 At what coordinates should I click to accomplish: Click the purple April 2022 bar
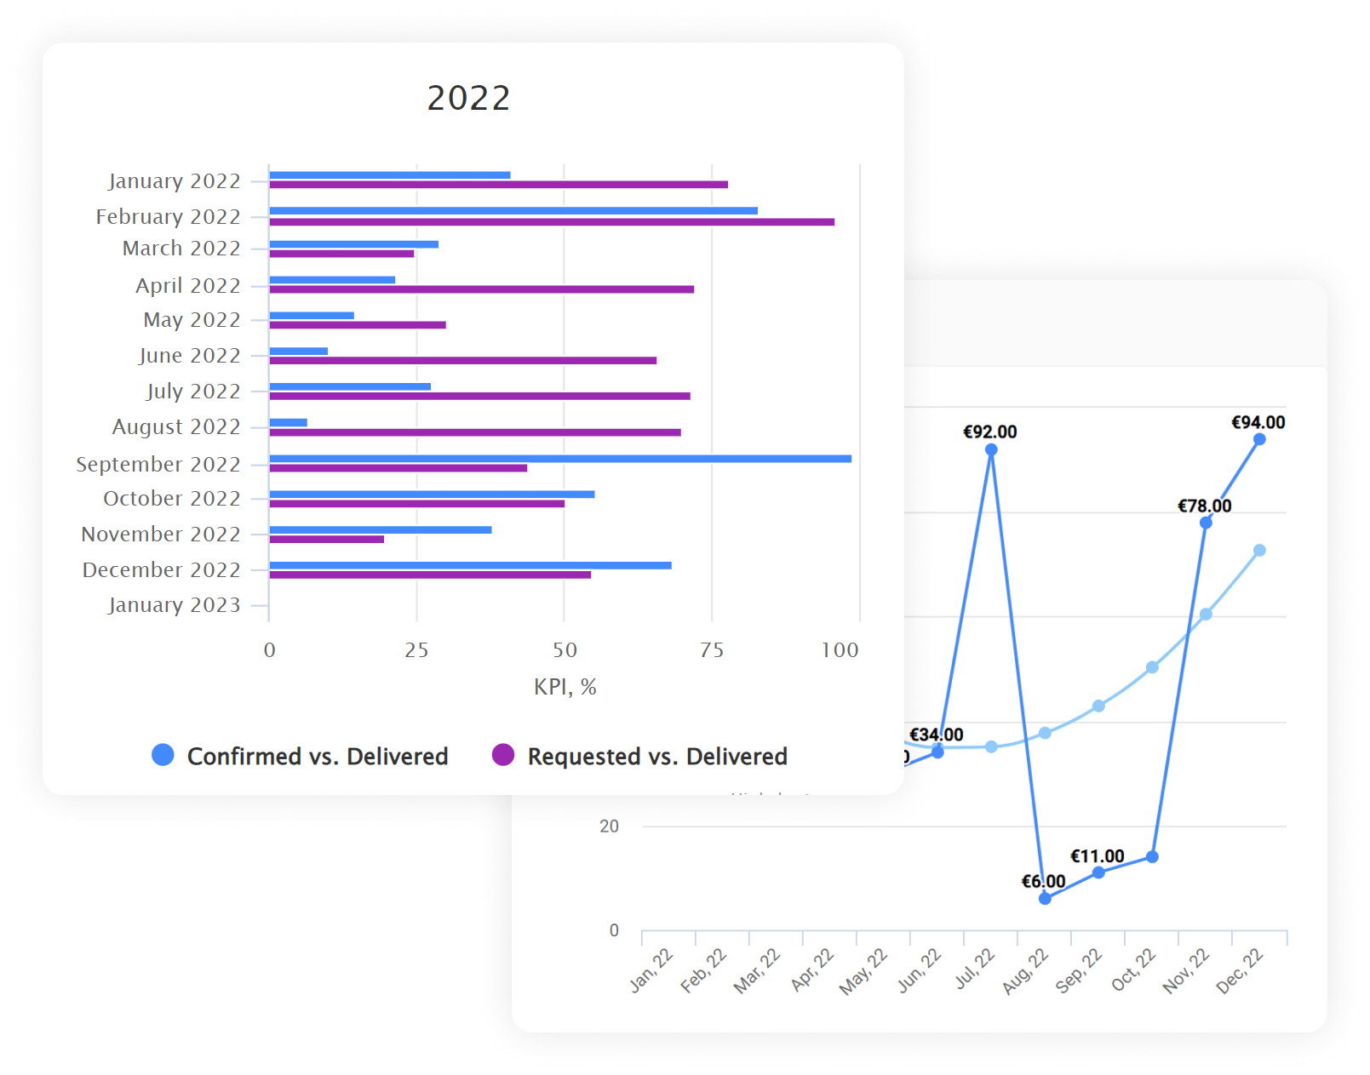tap(482, 289)
